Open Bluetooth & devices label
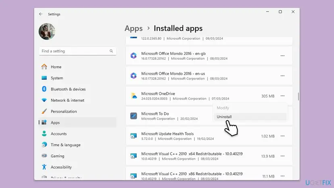Screen dimensions: 334x188 [x=68, y=89]
